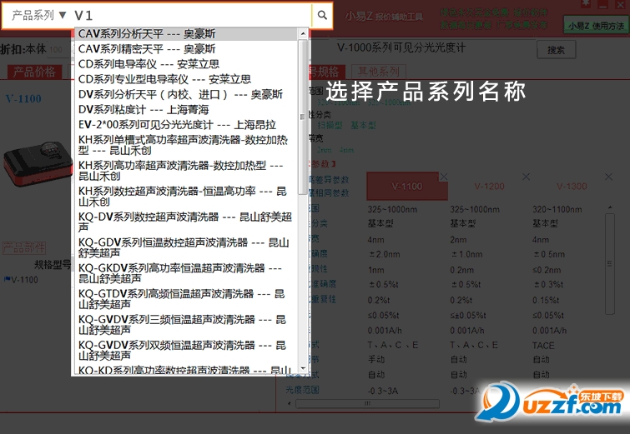Remove V-1100 column with X icon
Viewport: 630px width, 434px height.
(x=444, y=176)
